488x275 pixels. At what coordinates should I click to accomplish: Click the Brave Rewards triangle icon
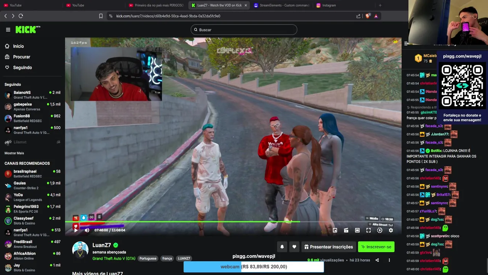point(376,16)
